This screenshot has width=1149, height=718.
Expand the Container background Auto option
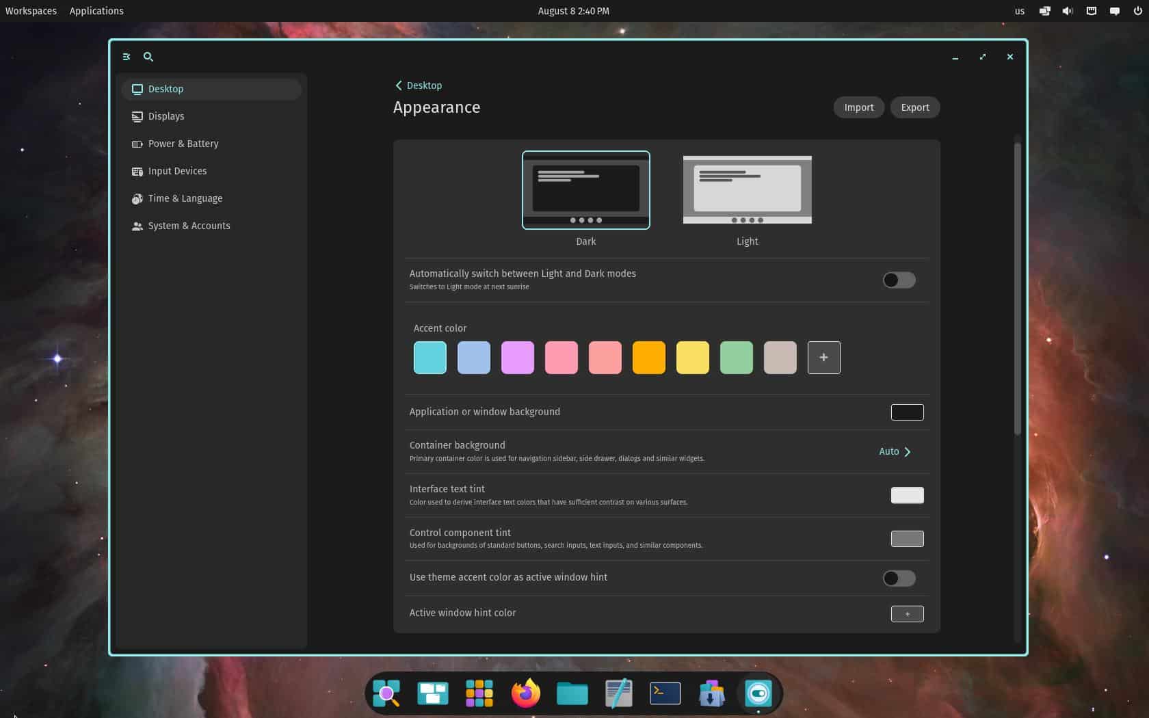tap(895, 451)
